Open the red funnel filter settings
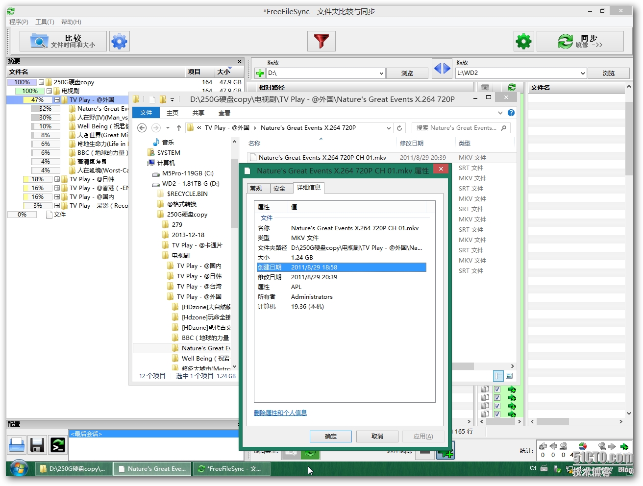The height and width of the screenshot is (486, 643). tap(321, 41)
